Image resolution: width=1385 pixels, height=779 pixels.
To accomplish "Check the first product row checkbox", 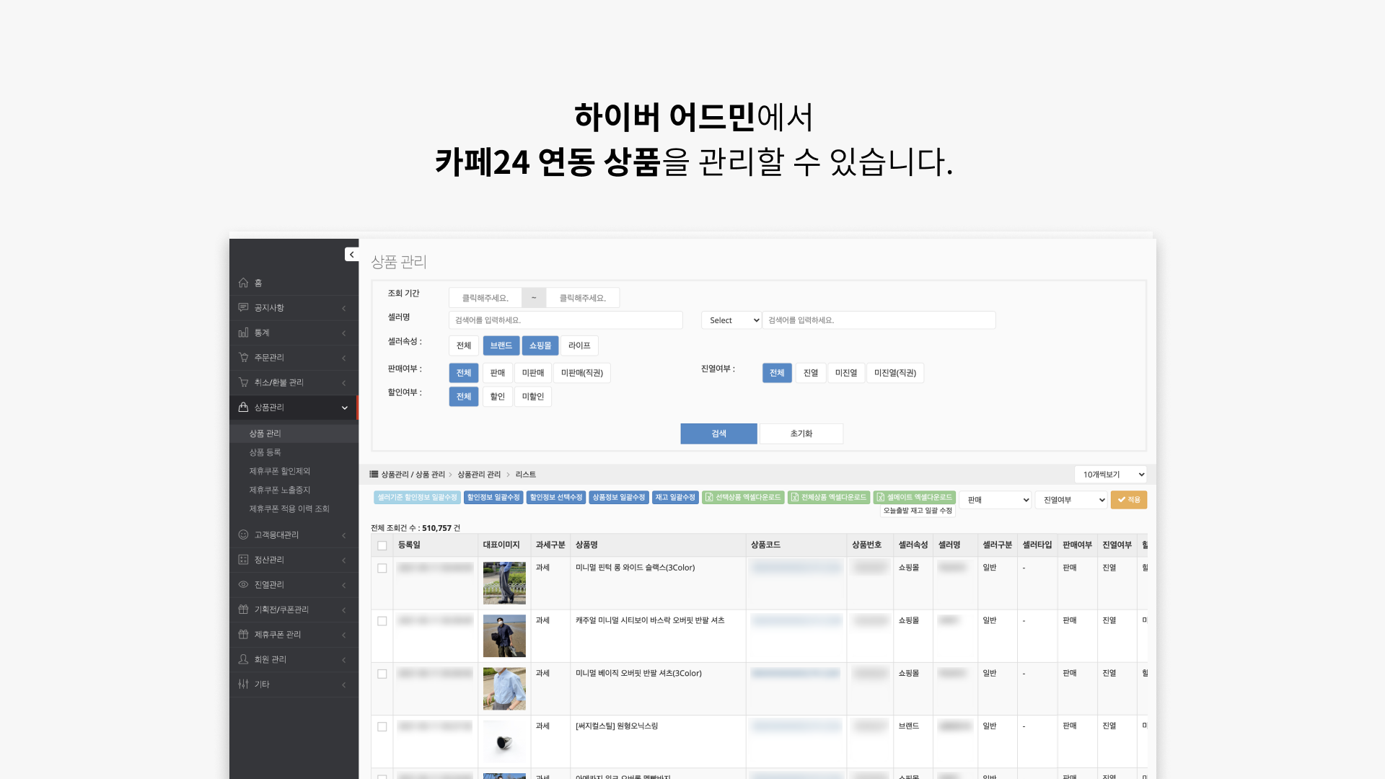I will (x=382, y=568).
